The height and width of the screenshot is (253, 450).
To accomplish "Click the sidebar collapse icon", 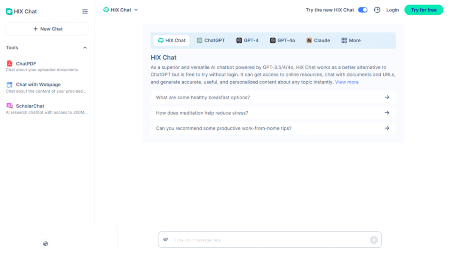I will [85, 11].
